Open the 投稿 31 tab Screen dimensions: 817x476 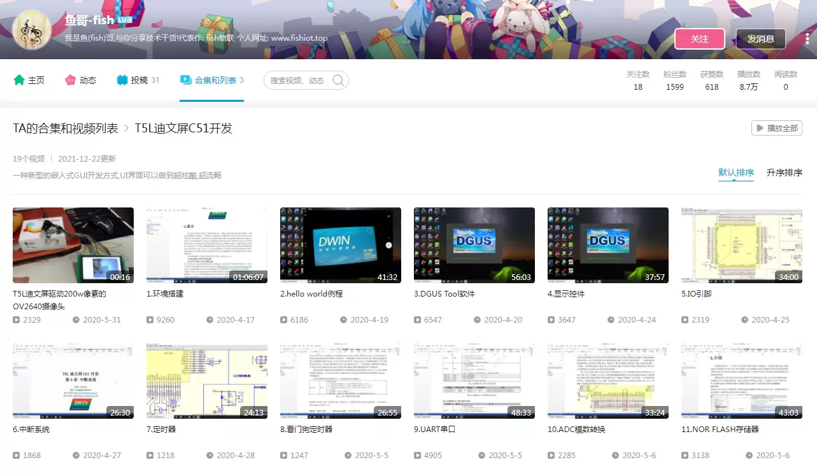pyautogui.click(x=138, y=80)
